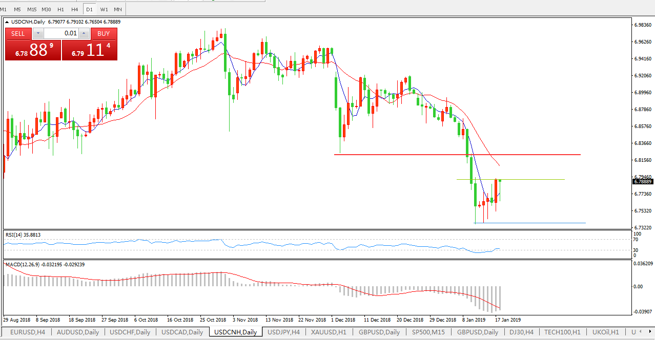Click the 0.01 lot size field
This screenshot has width=655, height=340.
click(62, 34)
